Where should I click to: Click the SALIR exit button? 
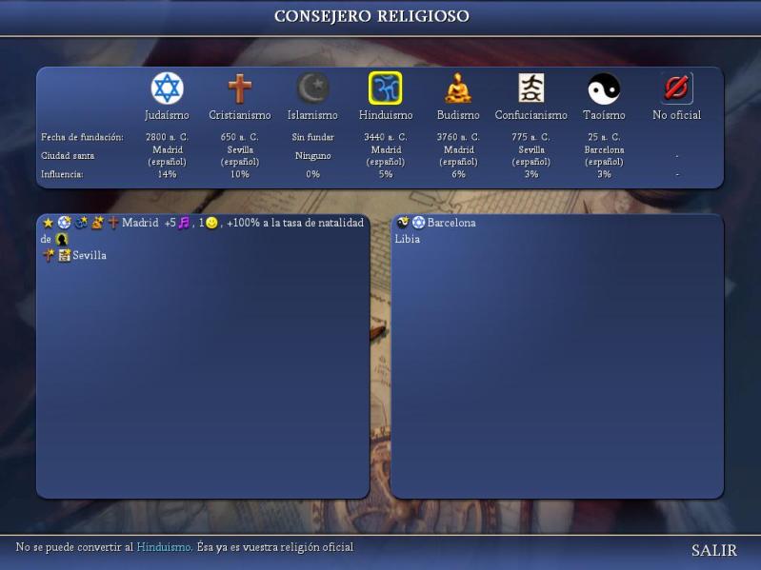click(713, 550)
